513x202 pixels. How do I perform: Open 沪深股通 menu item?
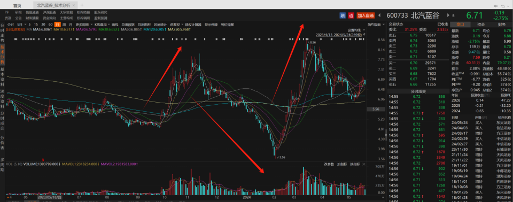pos(49,12)
